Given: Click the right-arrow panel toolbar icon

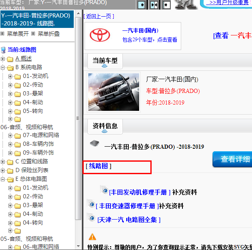Looking at the screenshot, I should 142,5.
